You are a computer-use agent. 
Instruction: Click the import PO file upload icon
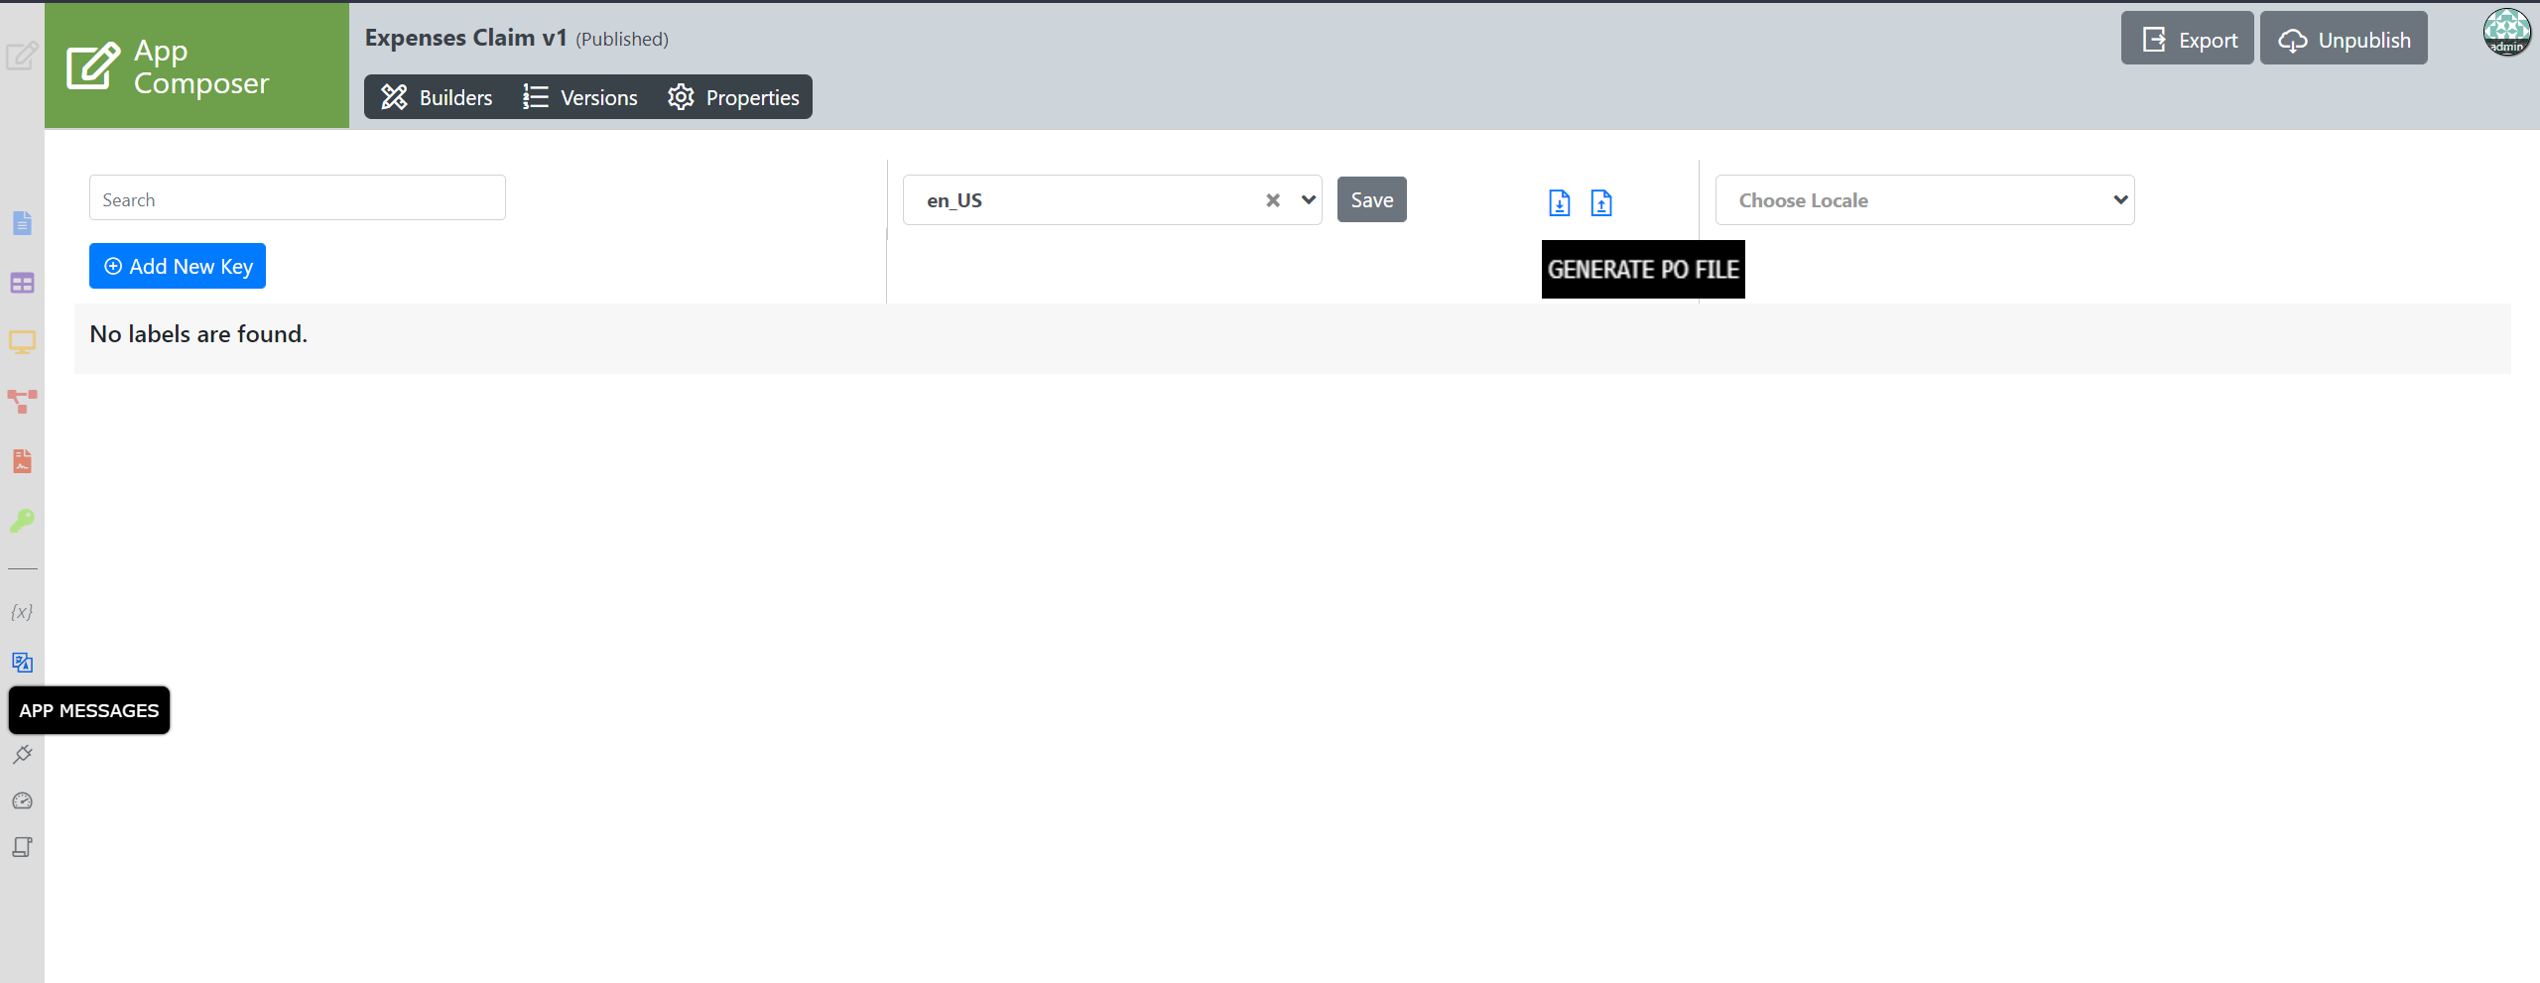tap(1601, 202)
